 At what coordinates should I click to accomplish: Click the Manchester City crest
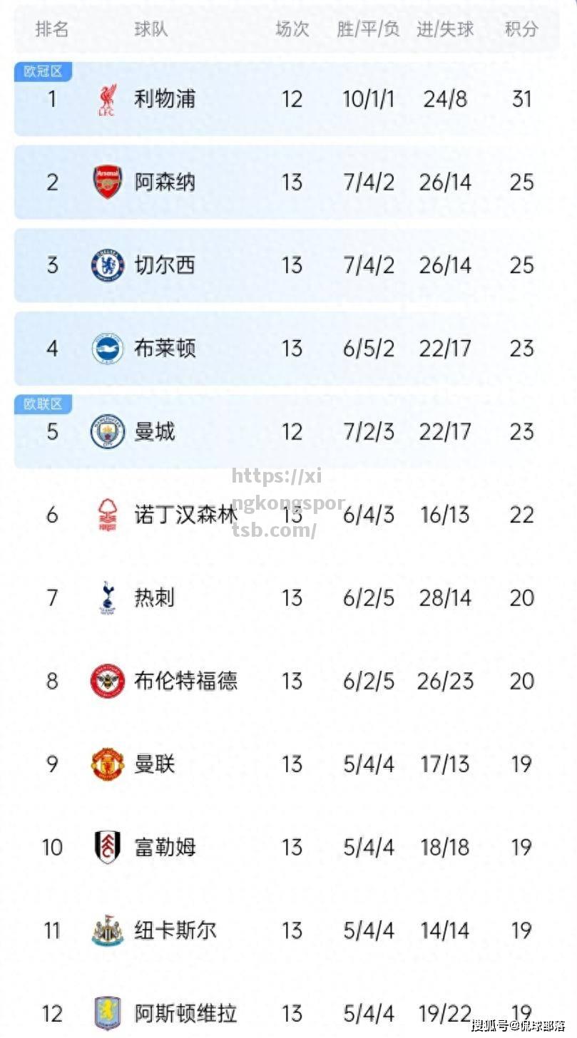[108, 431]
